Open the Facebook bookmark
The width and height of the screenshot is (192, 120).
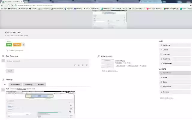(x=78, y=9)
